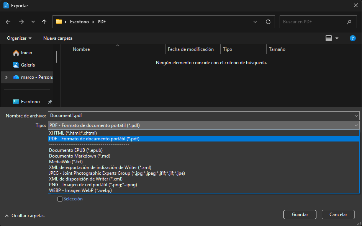Open the Organizar dropdown menu
This screenshot has height=226, width=362.
(19, 38)
